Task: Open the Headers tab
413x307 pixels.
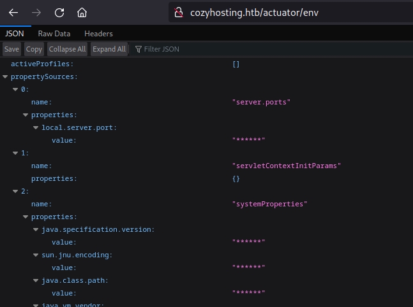Action: click(98, 34)
